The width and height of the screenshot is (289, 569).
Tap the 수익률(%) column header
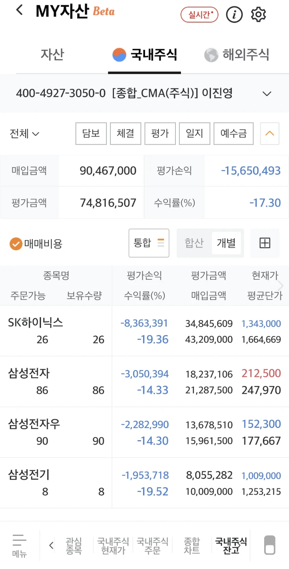click(145, 296)
